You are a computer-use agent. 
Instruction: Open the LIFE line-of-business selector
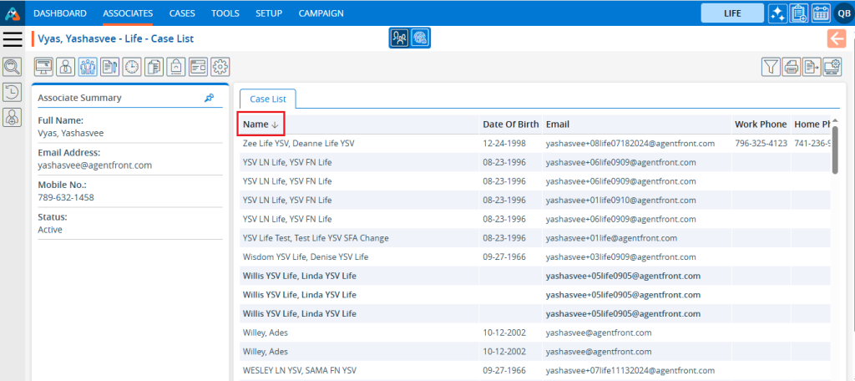[731, 13]
